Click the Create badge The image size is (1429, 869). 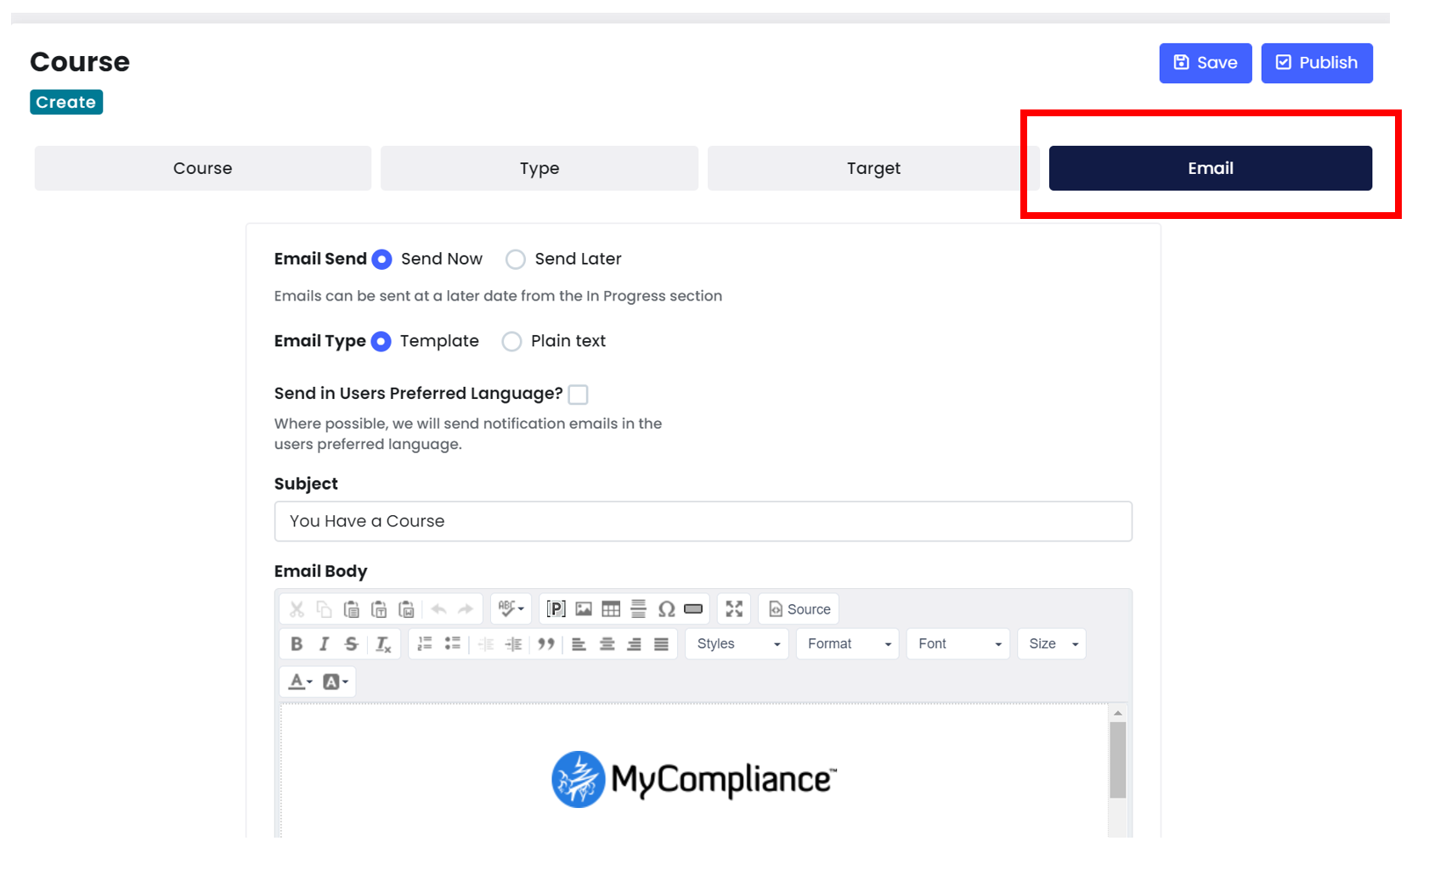click(66, 102)
